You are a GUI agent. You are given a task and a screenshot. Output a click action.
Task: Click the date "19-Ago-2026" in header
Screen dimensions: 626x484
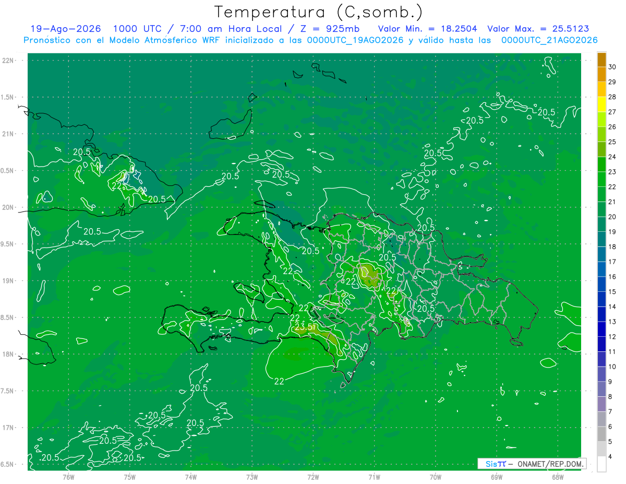pos(66,29)
